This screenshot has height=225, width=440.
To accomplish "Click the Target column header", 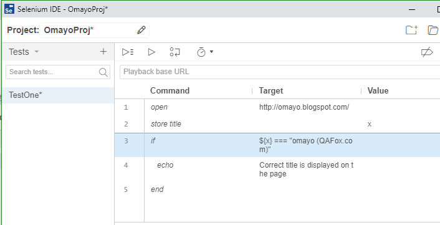I will [270, 90].
